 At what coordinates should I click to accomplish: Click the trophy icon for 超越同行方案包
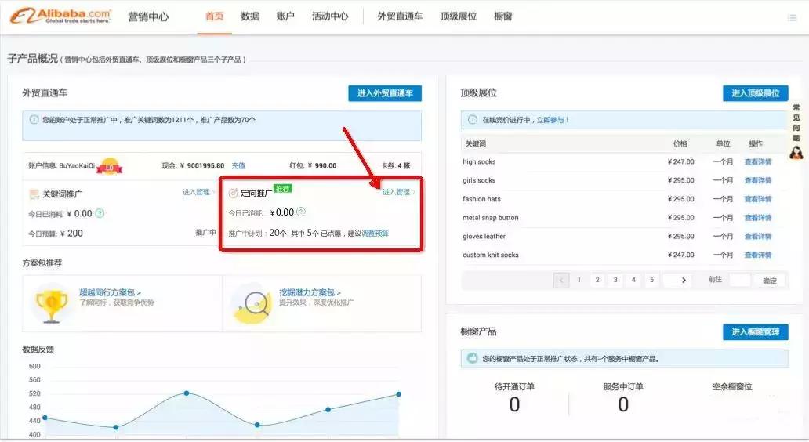53,303
